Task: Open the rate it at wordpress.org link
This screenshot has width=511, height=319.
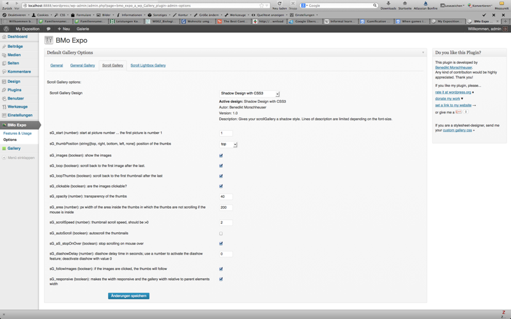Action: pyautogui.click(x=453, y=92)
